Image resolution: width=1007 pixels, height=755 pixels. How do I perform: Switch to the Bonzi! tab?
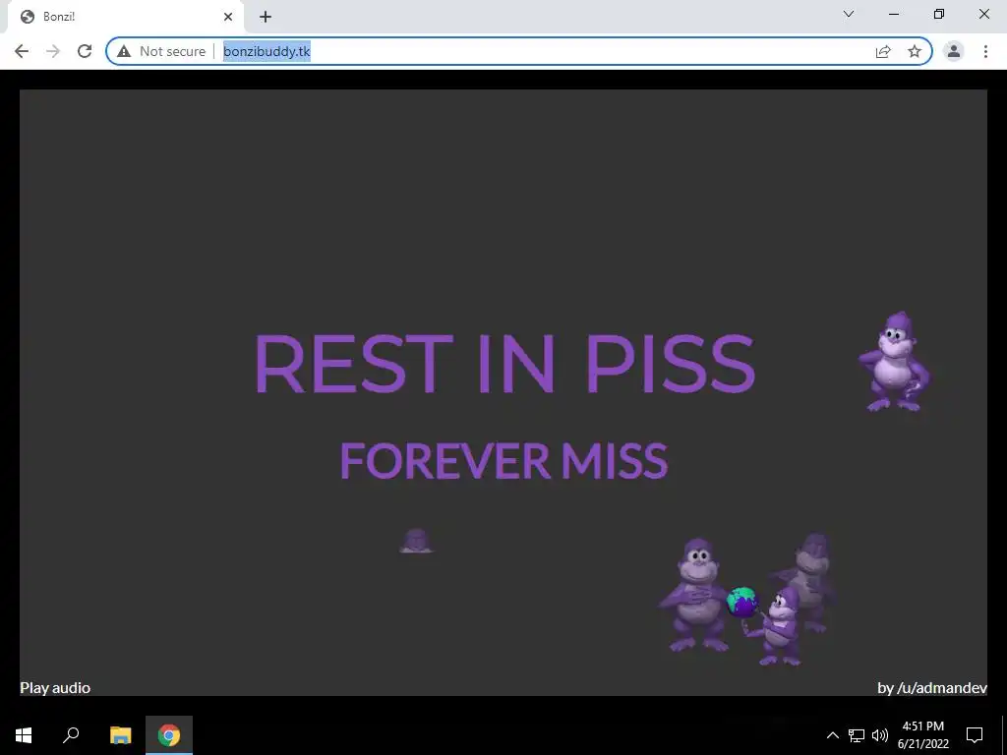(x=125, y=18)
